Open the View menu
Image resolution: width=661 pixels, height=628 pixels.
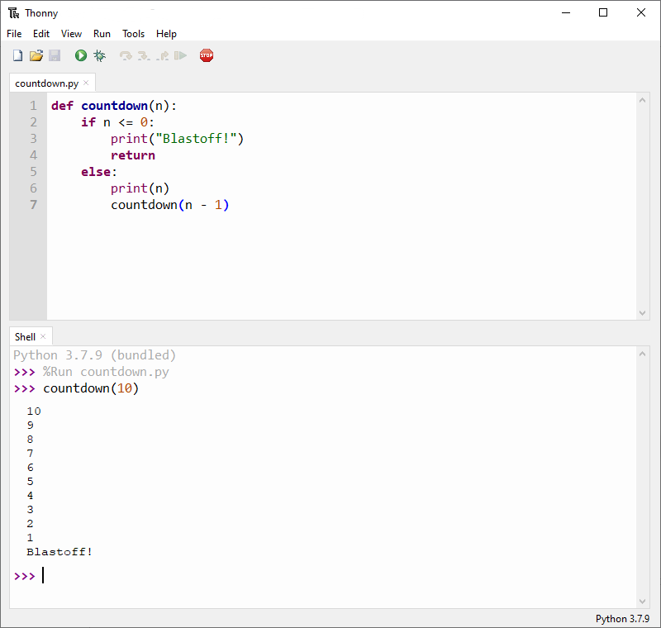[71, 34]
